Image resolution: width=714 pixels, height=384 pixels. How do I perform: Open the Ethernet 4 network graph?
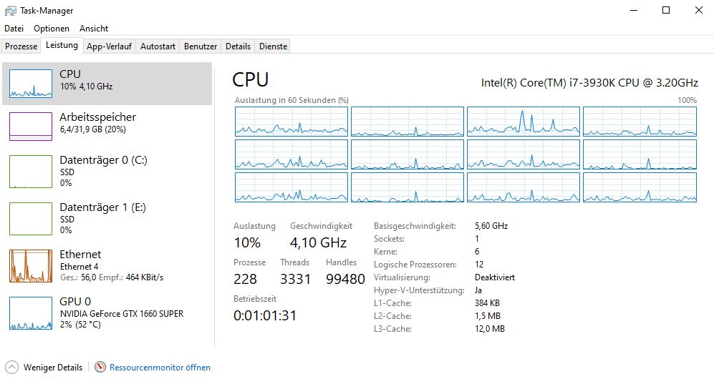coord(31,266)
